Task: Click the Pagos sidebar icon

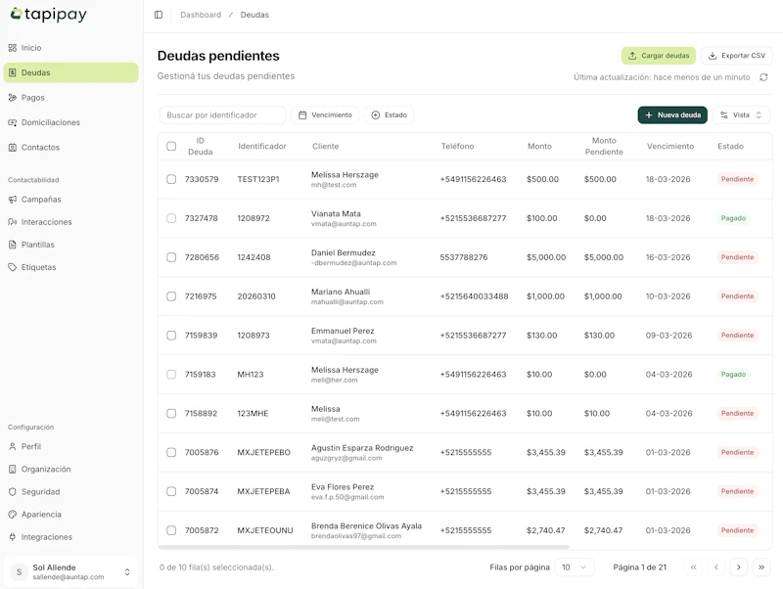Action: [x=13, y=97]
